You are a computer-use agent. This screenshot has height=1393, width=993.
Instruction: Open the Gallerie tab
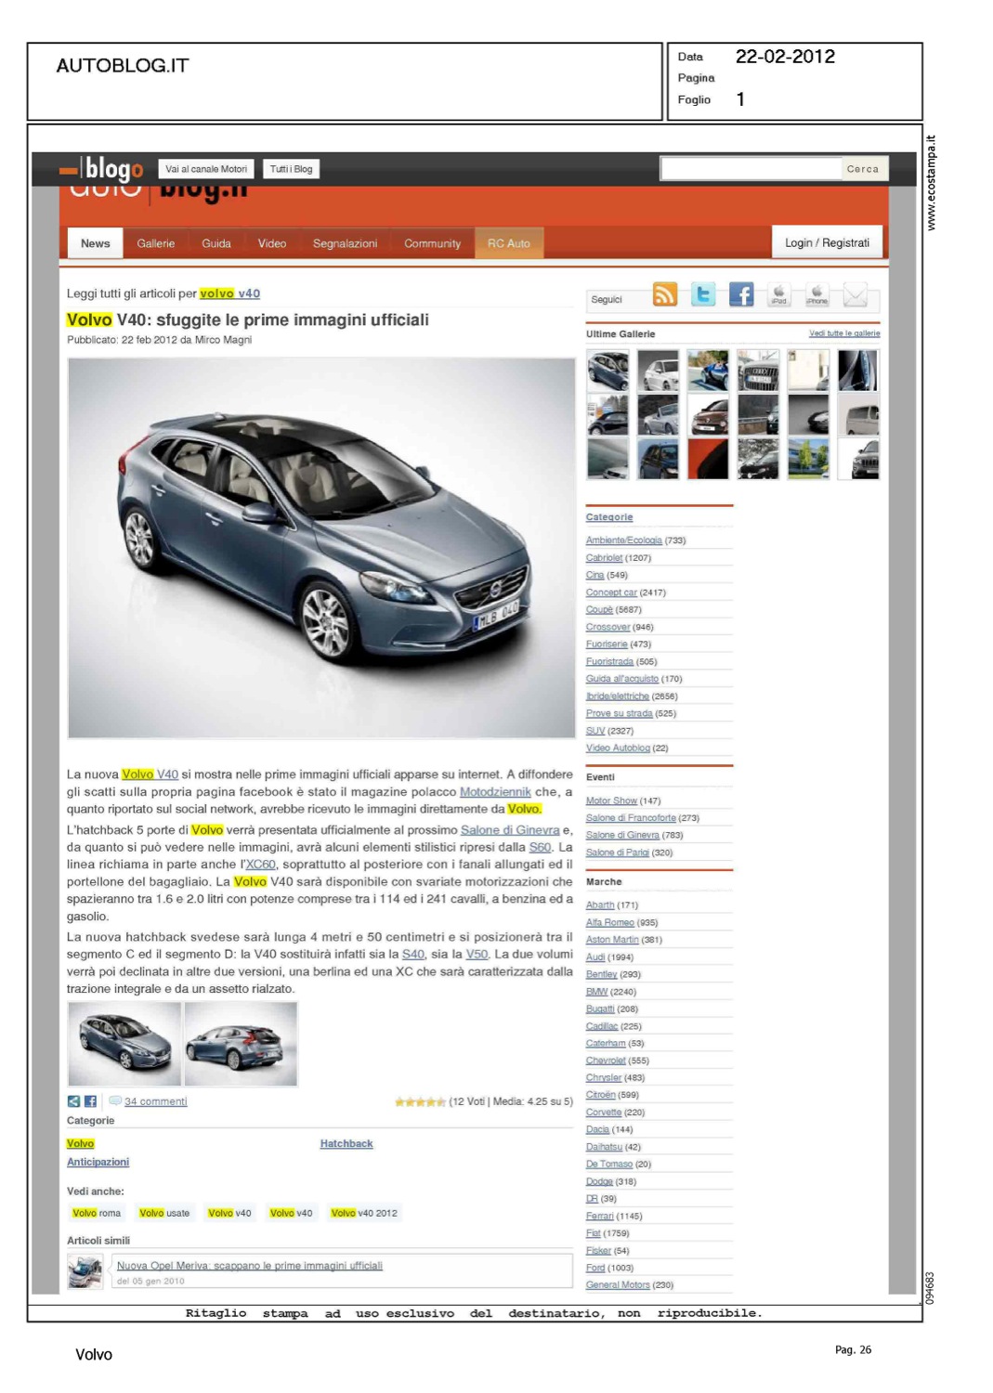click(x=155, y=243)
